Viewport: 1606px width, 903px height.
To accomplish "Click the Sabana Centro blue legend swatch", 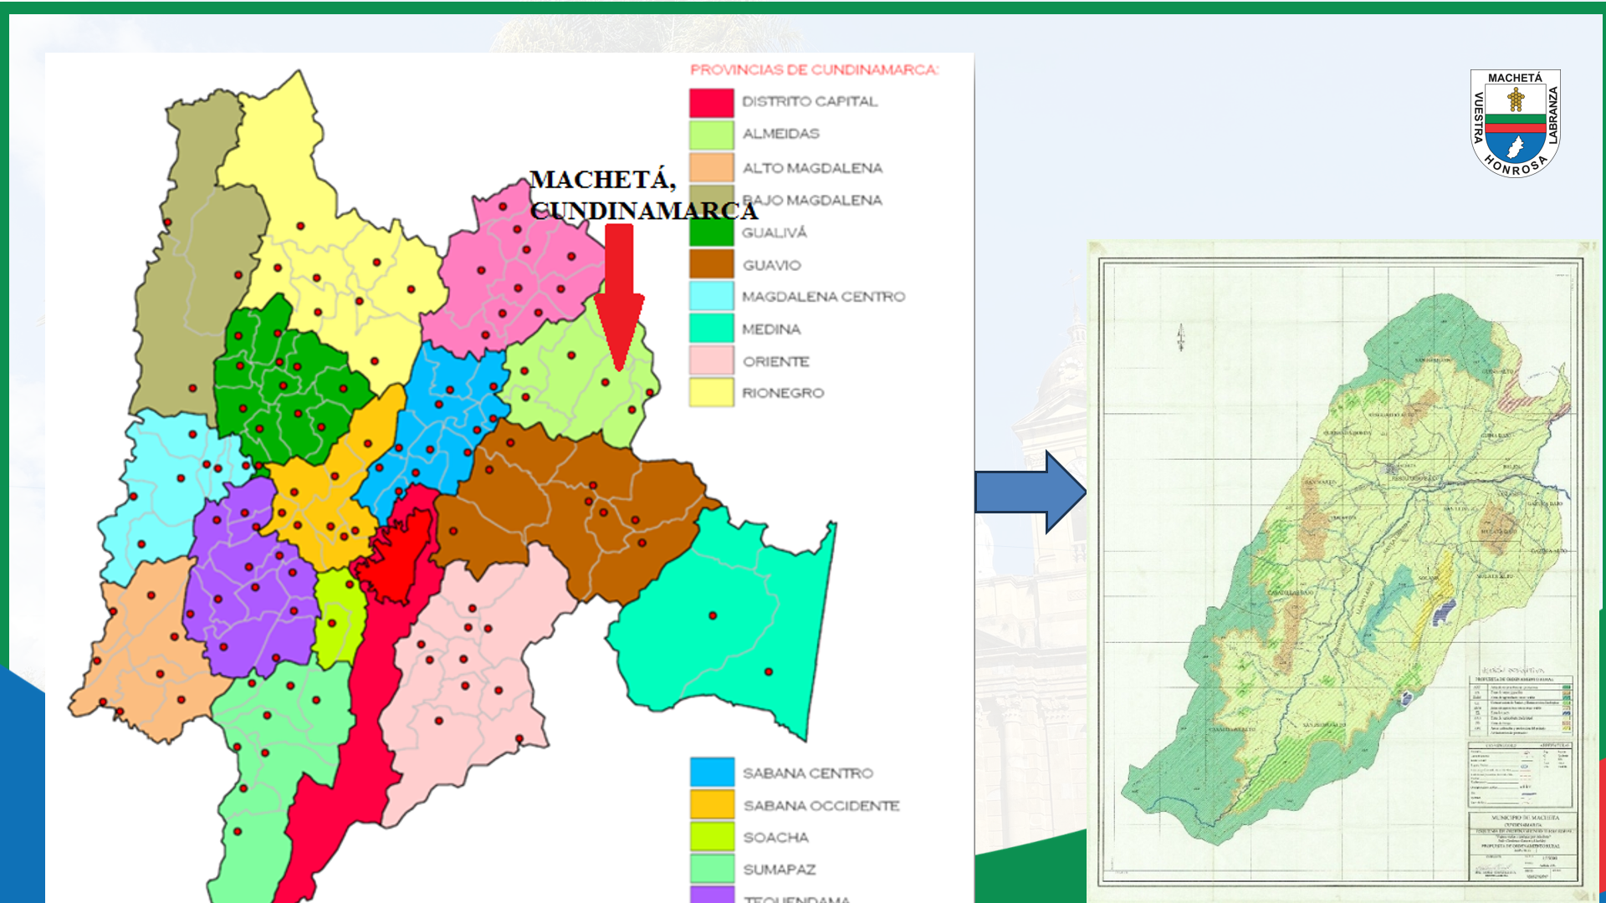I will (712, 772).
